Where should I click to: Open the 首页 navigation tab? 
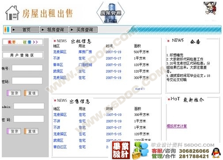(25, 30)
